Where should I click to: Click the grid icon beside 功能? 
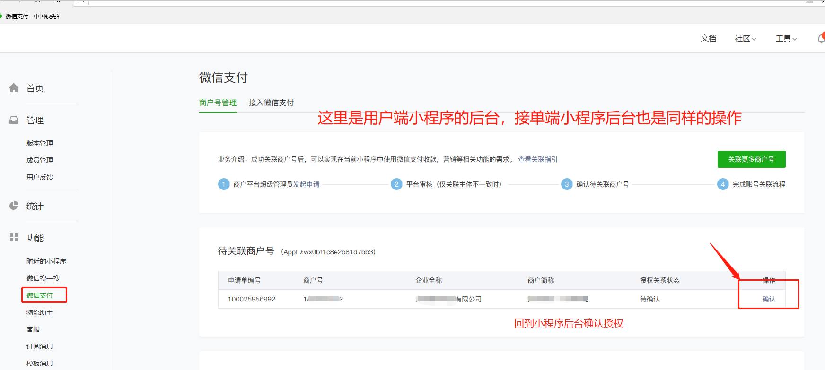pos(14,237)
